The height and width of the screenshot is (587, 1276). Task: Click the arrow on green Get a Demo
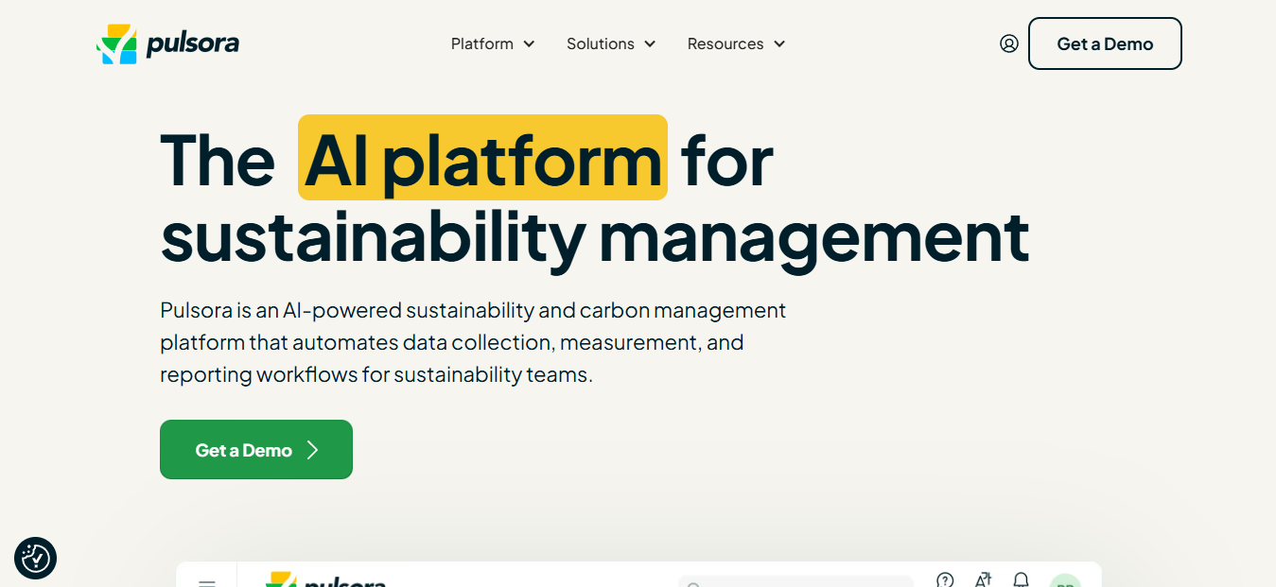pos(313,450)
